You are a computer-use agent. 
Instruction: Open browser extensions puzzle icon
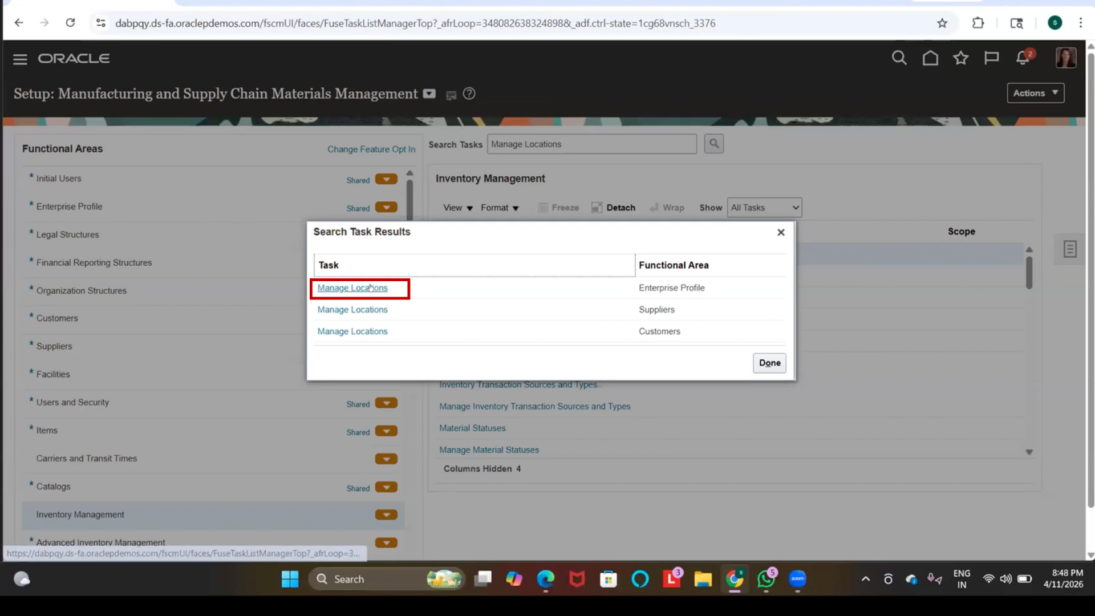click(978, 23)
